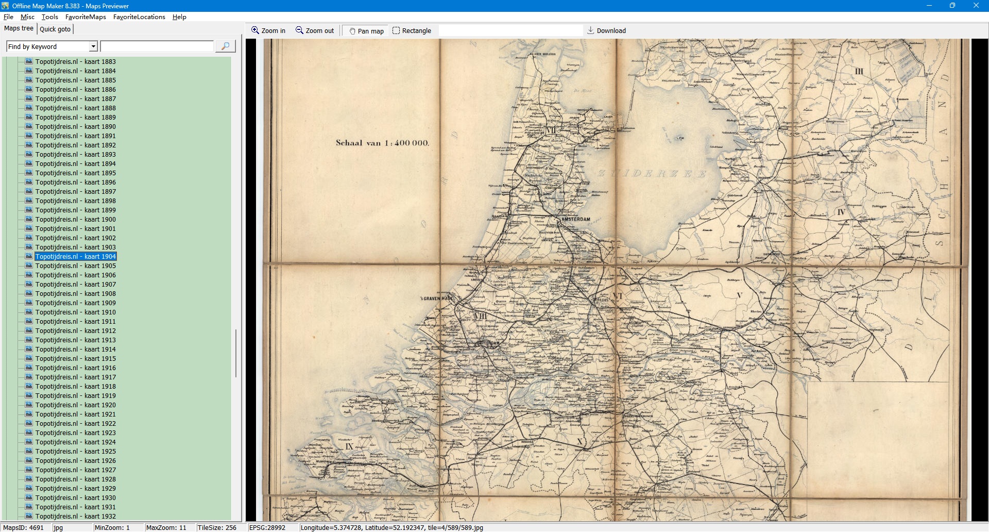Click the keyword search text field
The image size is (989, 532).
point(157,47)
